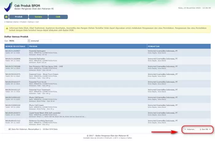Viewport: 215px width, 141px height.
Task: Click the pendaftar in Essential Astringent row
Action: coord(162,51)
